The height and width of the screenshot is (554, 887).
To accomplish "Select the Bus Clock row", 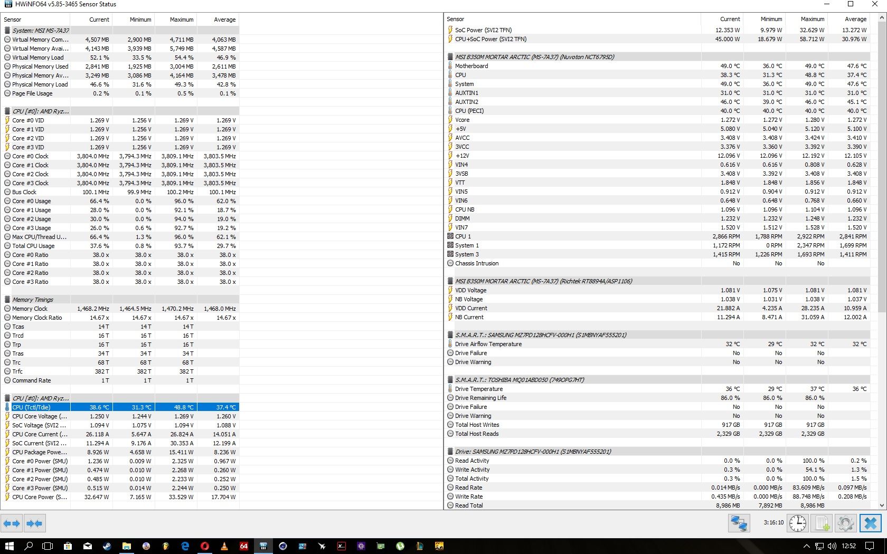I will point(121,192).
